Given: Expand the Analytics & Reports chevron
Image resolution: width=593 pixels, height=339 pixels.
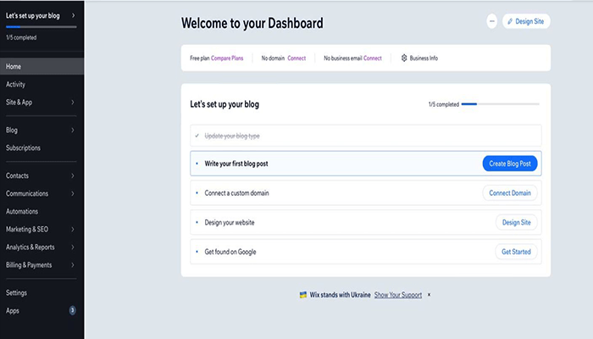Looking at the screenshot, I should pyautogui.click(x=73, y=247).
